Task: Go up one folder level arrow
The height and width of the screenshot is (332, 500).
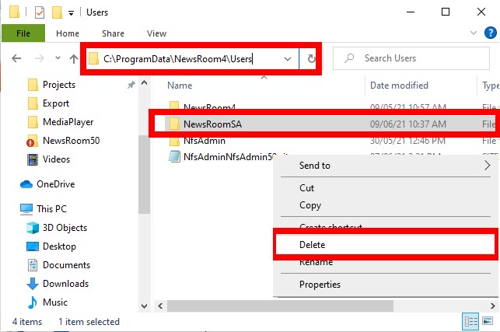Action: [74, 58]
